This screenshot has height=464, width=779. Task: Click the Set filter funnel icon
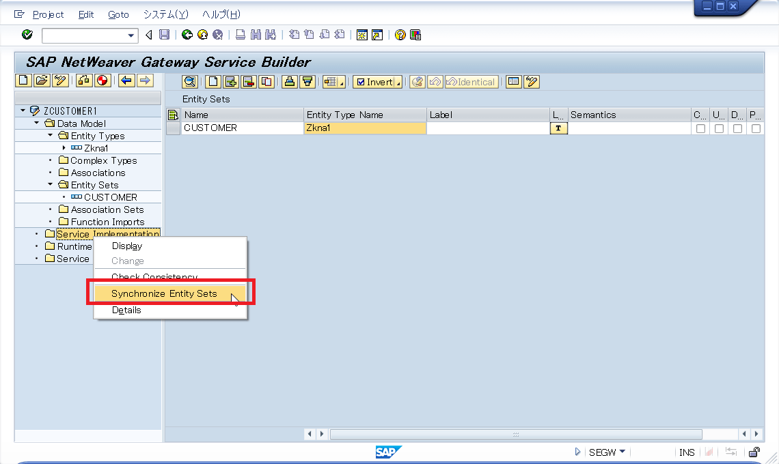[x=307, y=82]
